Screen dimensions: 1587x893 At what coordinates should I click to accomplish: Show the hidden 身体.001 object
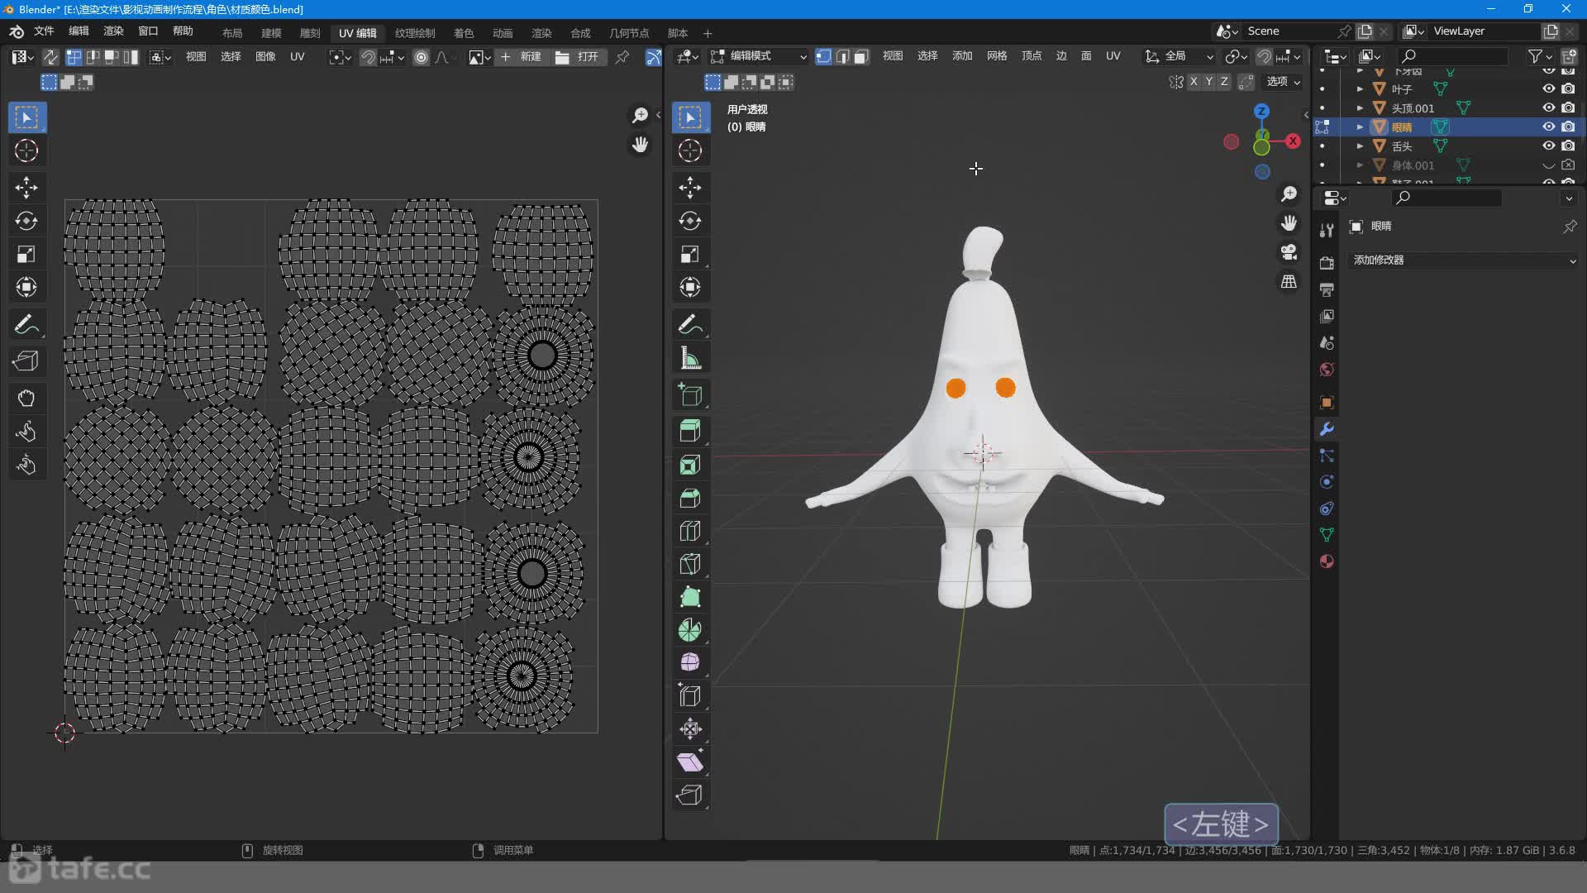point(1549,165)
